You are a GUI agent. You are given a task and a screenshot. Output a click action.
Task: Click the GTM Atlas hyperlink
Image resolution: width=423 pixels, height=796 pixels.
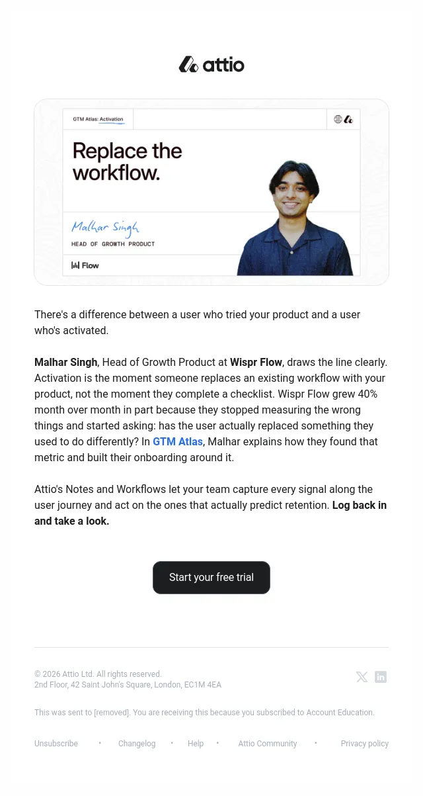coord(178,441)
